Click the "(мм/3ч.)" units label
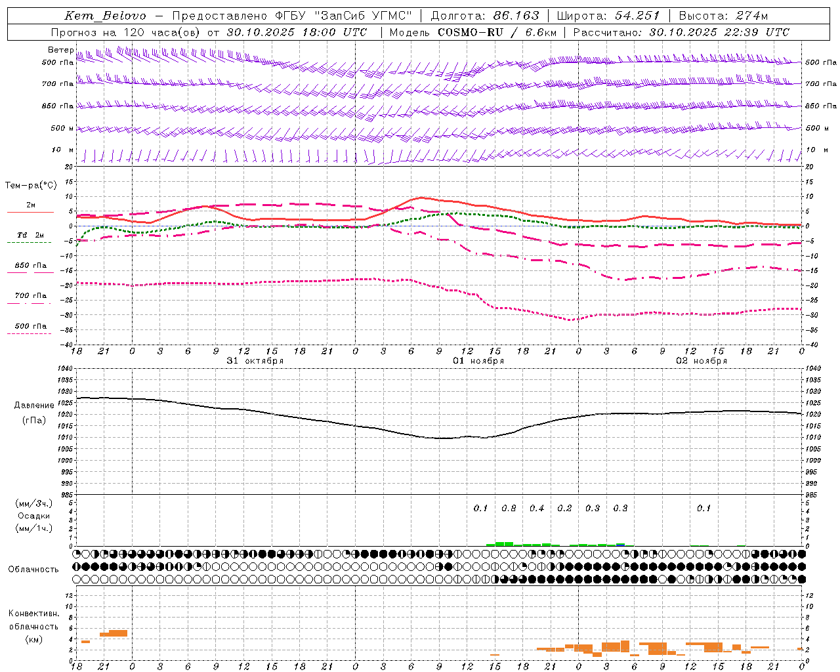This screenshot has width=840, height=672. pyautogui.click(x=33, y=503)
